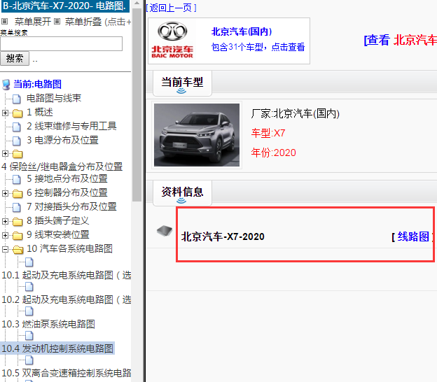Click page icon above 10.2 起动及充电系统电路图
The height and width of the screenshot is (382, 437).
(29, 287)
